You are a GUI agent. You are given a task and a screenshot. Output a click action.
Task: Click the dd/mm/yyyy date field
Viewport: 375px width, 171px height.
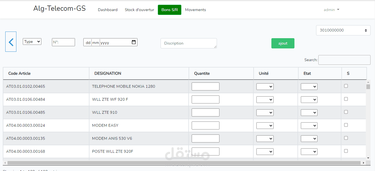110,42
